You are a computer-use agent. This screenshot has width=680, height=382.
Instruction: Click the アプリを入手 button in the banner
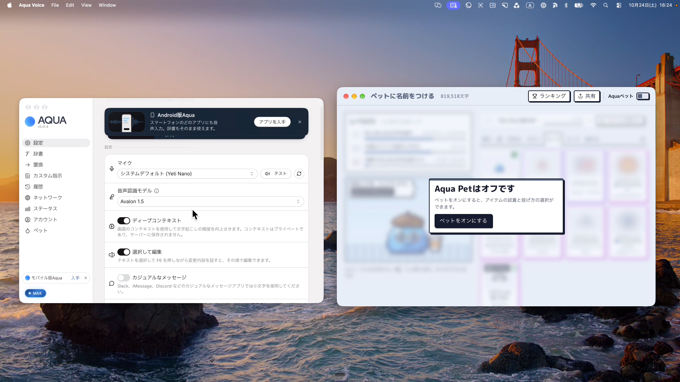point(272,122)
